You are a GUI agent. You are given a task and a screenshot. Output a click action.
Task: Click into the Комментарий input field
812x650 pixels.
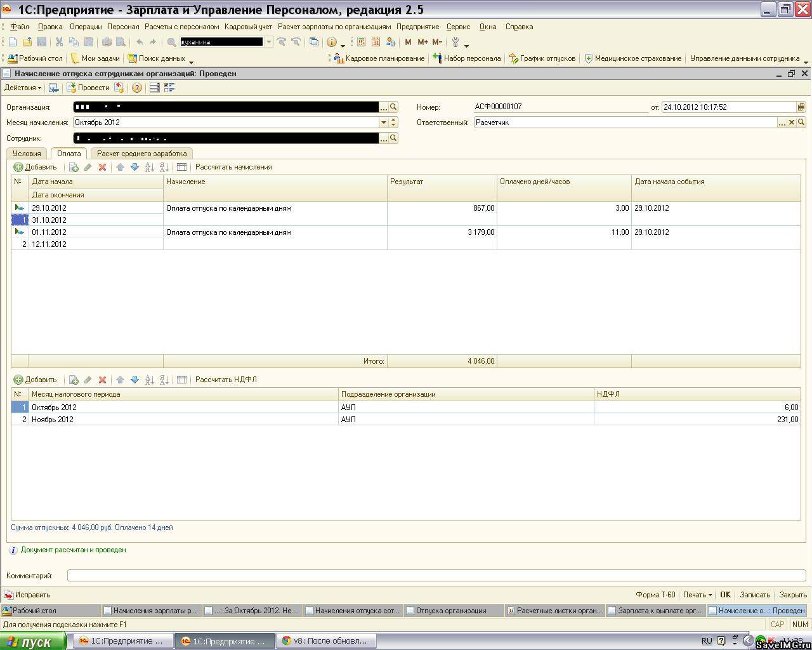click(x=436, y=576)
